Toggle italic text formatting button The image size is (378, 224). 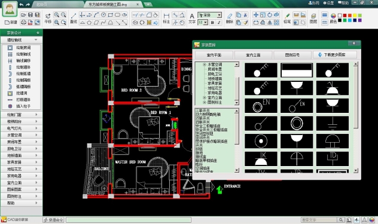pos(219,23)
